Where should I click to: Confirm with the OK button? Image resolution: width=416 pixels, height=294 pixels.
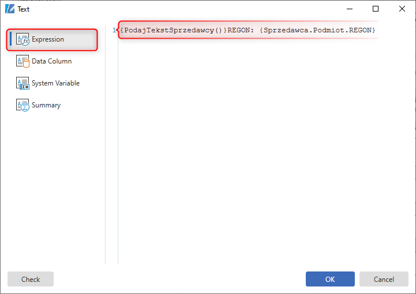pos(330,279)
